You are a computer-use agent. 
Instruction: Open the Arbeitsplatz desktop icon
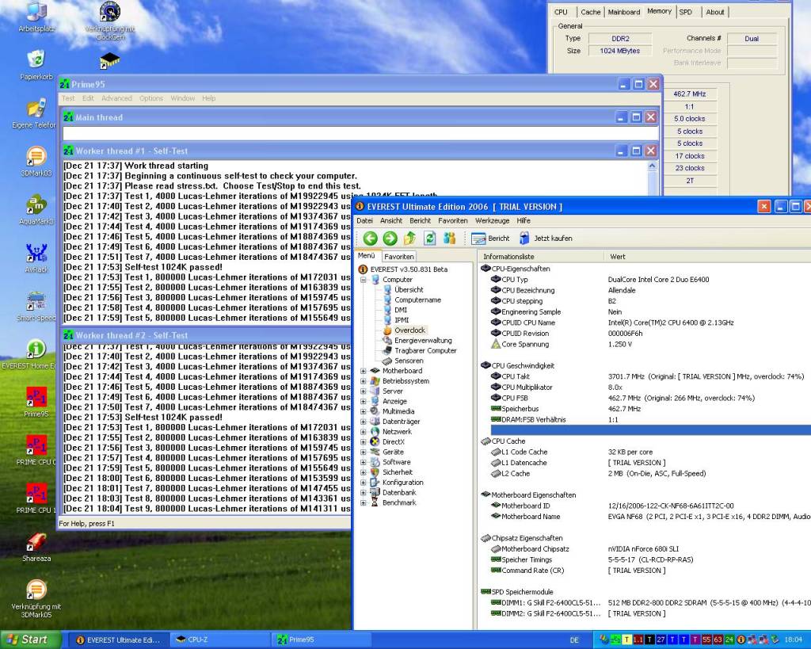(36, 17)
